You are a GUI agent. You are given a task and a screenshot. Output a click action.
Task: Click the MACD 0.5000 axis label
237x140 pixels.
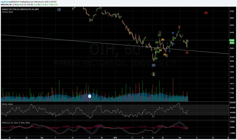[x=232, y=121]
